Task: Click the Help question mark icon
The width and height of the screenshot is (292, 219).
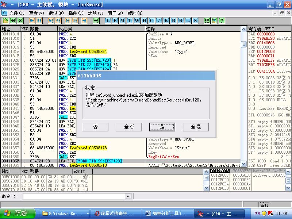Action: [222, 21]
